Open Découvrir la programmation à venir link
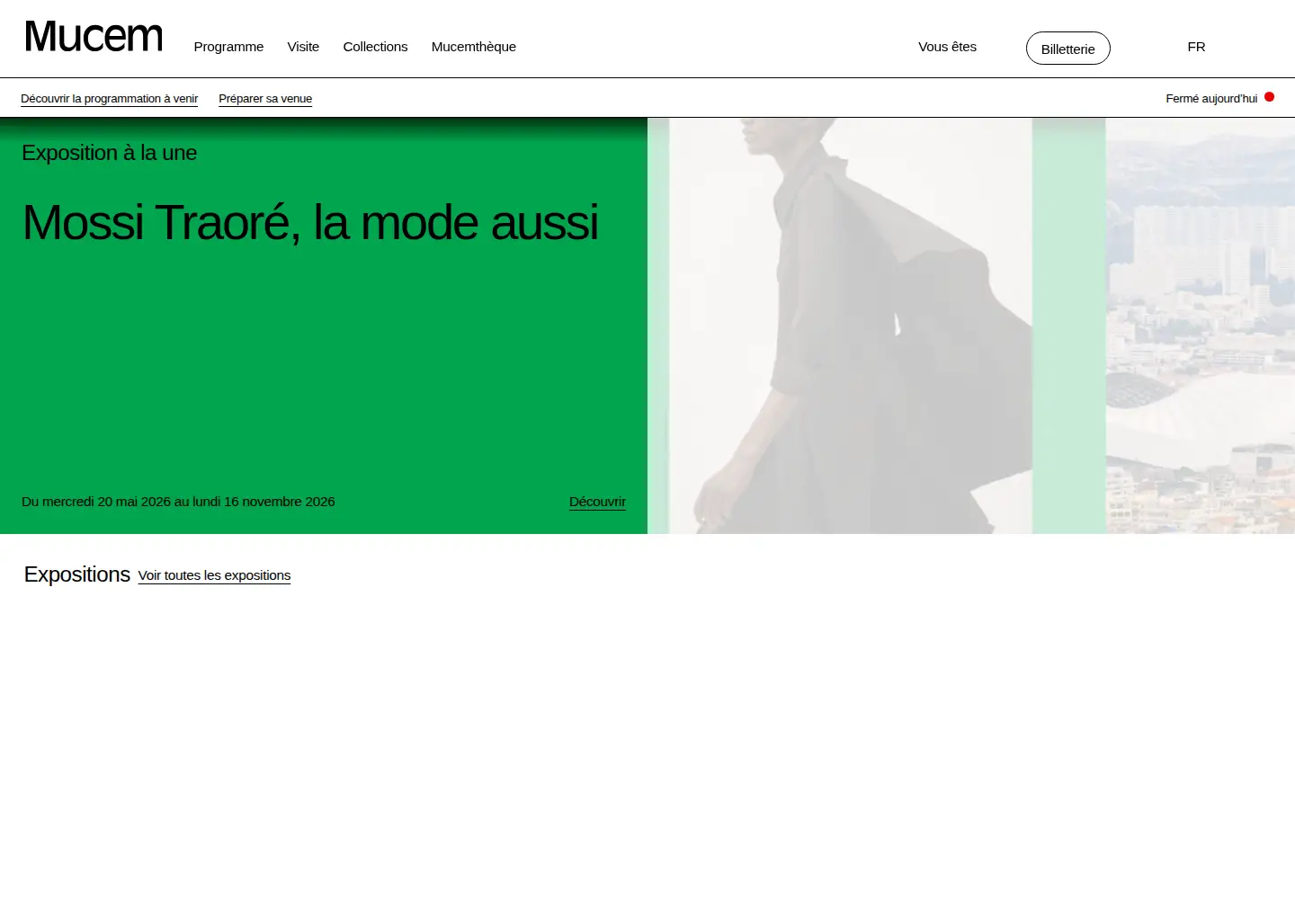This screenshot has width=1295, height=899. tap(109, 99)
